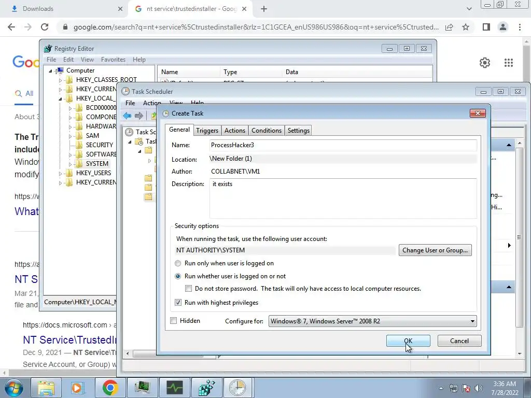Select HKEY_USERS in Registry Editor tree
The width and height of the screenshot is (531, 398).
93,173
